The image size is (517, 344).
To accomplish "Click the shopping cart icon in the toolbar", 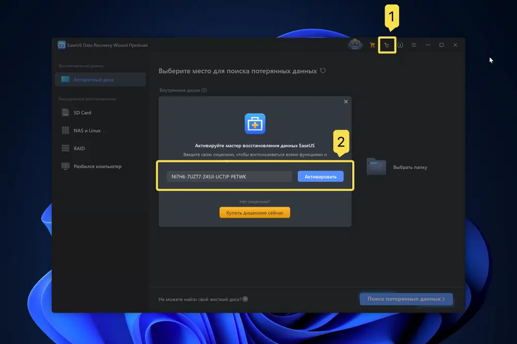I will (x=372, y=44).
